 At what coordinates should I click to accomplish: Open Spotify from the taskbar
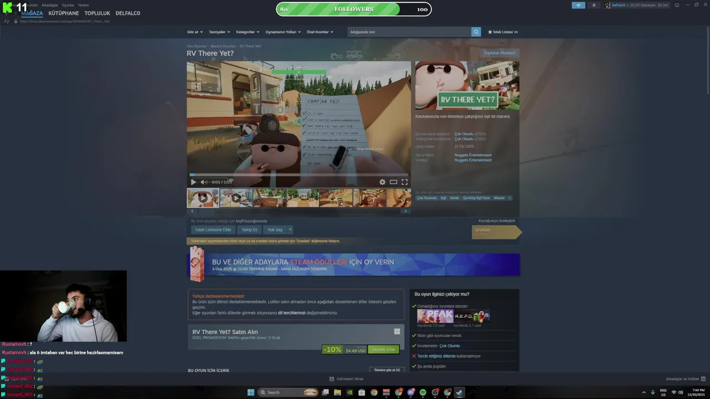pos(423,392)
